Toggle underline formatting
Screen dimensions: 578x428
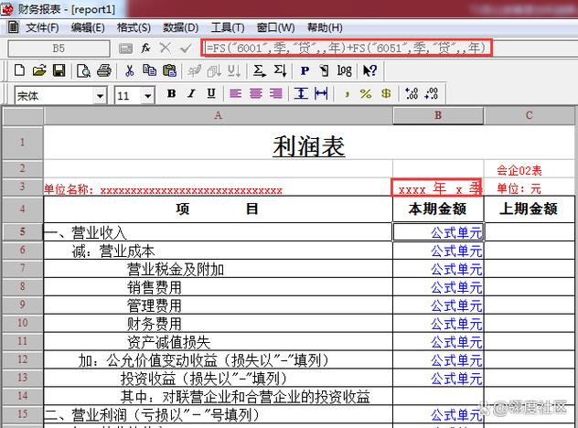[x=211, y=93]
